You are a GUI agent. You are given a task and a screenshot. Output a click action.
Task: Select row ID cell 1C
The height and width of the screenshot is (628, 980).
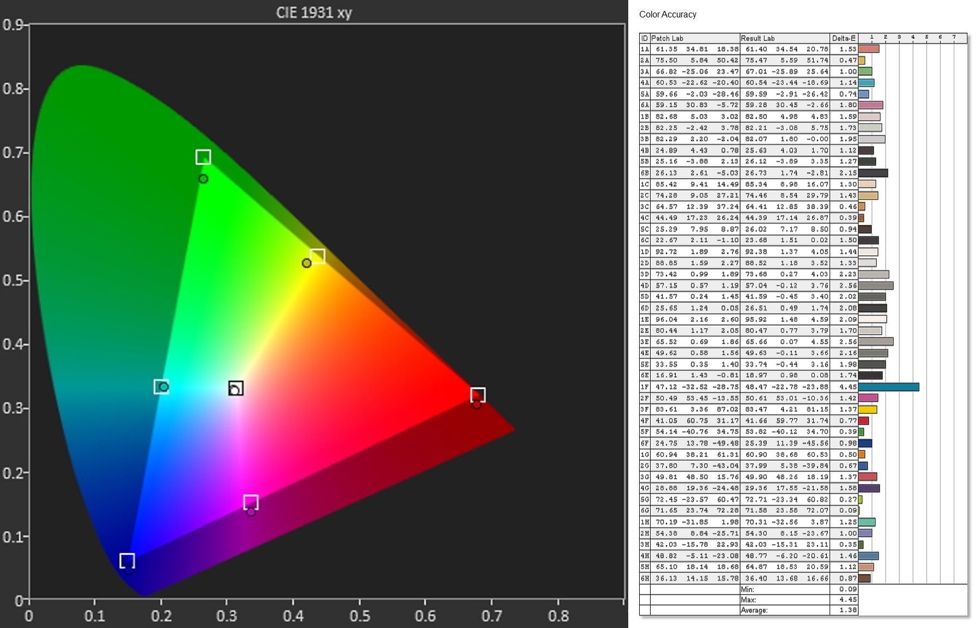(645, 184)
